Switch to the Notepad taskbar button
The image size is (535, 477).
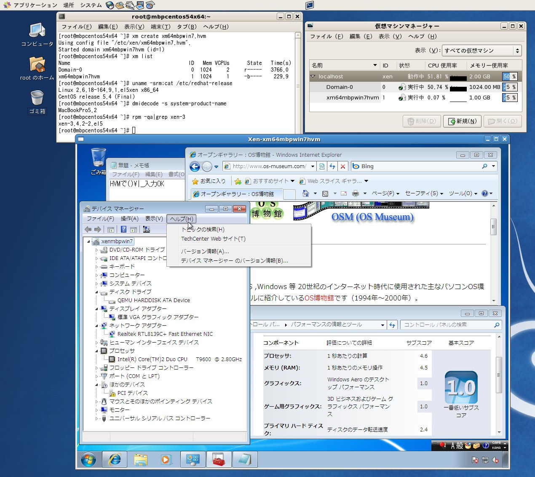245,459
